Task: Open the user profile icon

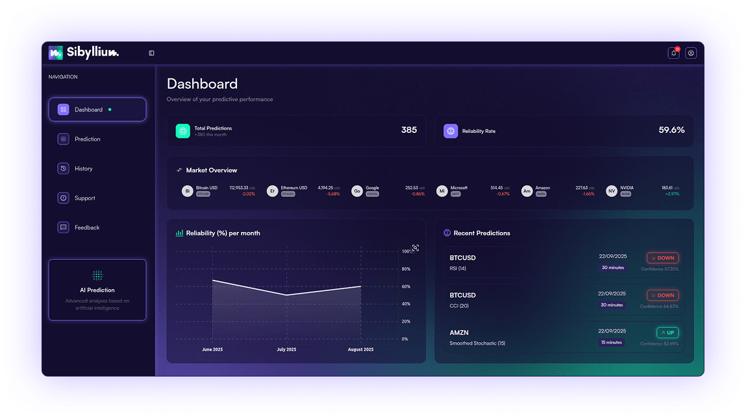Action: (x=691, y=53)
